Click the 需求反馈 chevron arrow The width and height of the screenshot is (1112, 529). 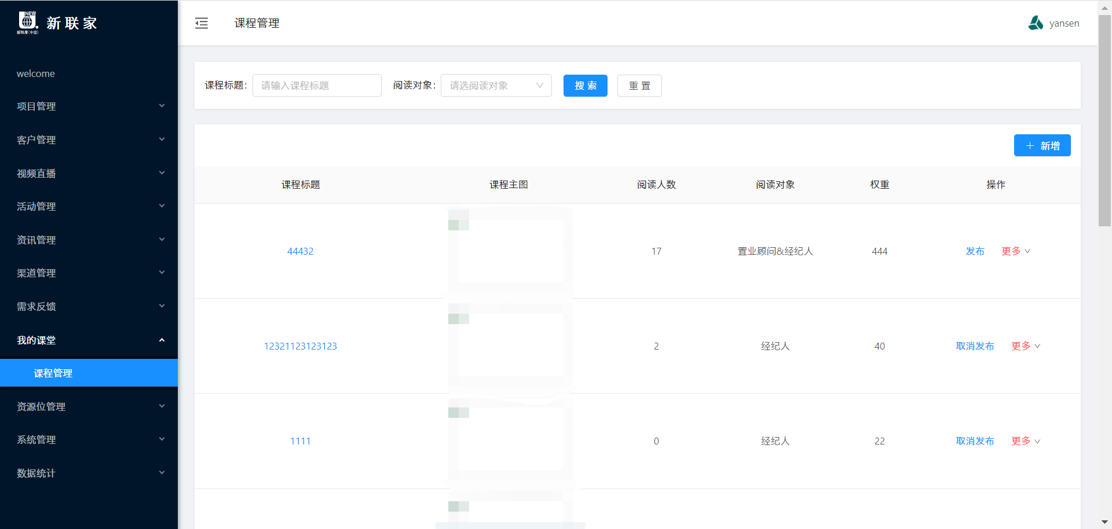pyautogui.click(x=162, y=306)
